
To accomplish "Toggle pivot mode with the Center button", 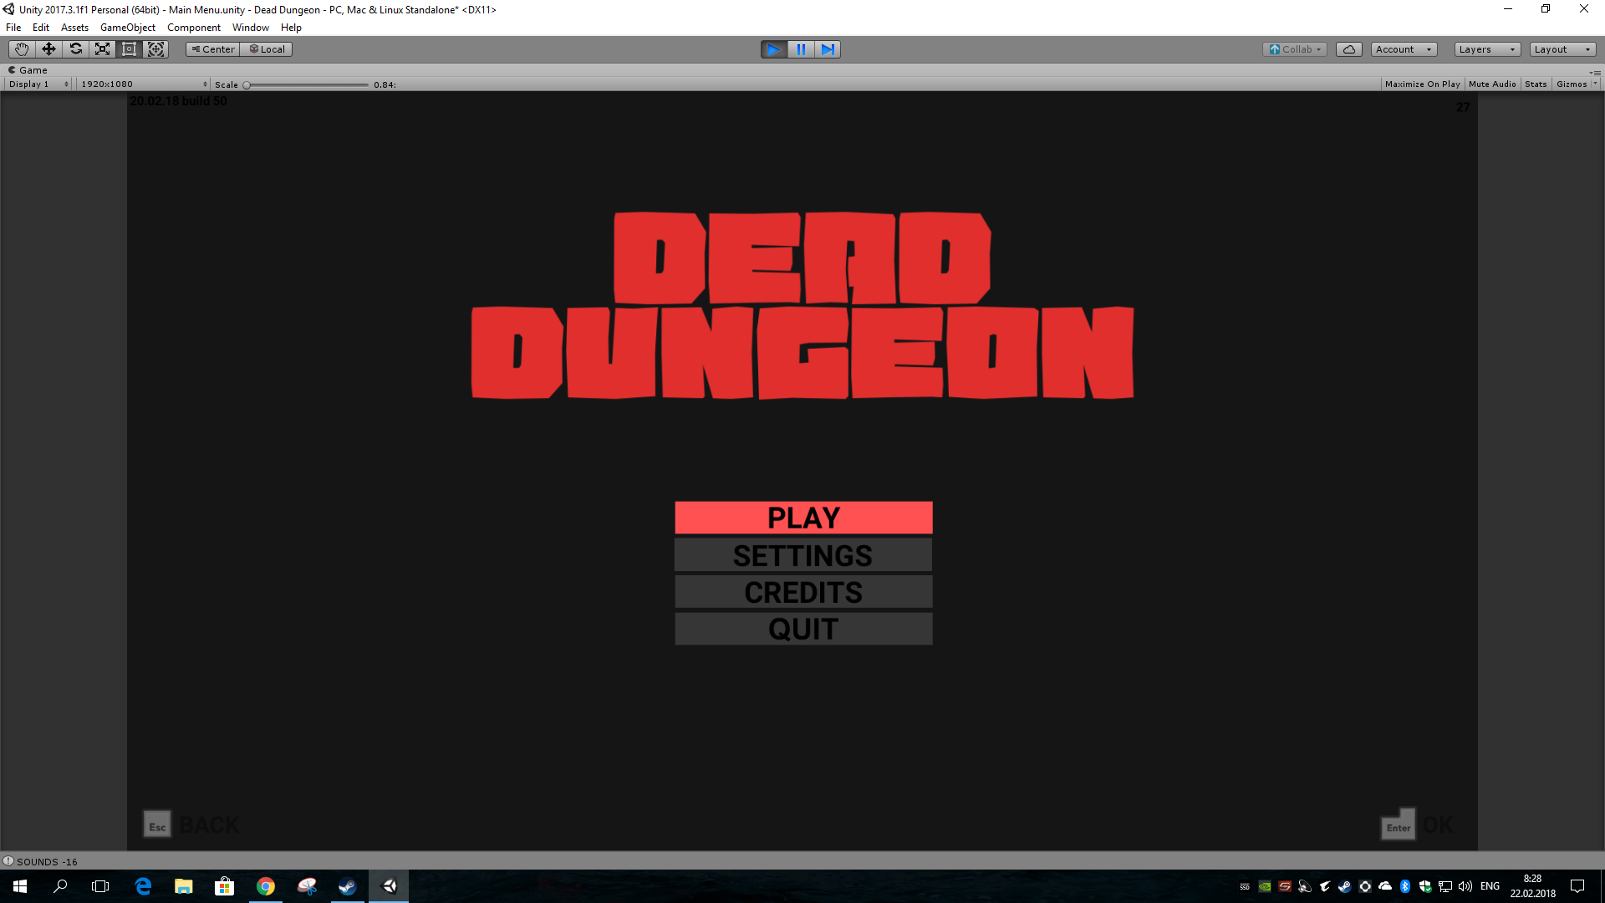I will coord(213,49).
